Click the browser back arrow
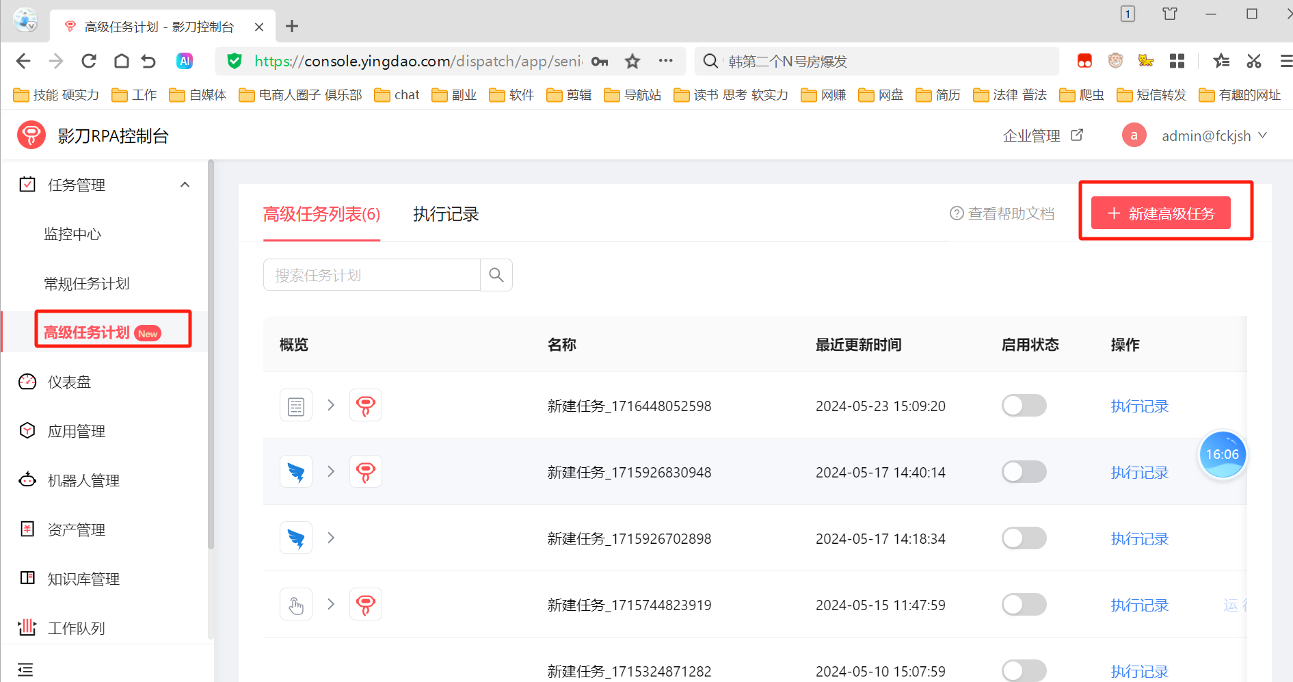This screenshot has height=682, width=1293. (23, 62)
